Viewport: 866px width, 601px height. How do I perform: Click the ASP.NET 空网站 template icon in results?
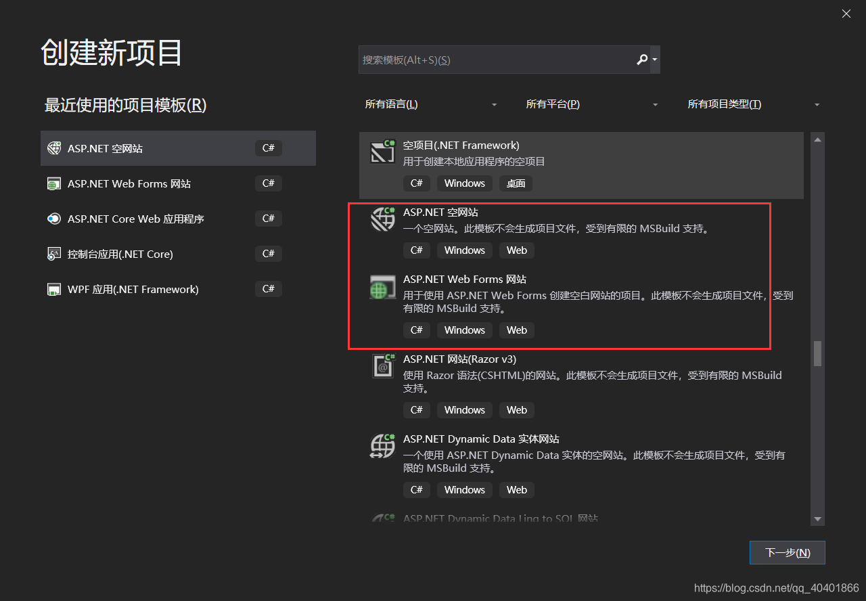click(382, 219)
